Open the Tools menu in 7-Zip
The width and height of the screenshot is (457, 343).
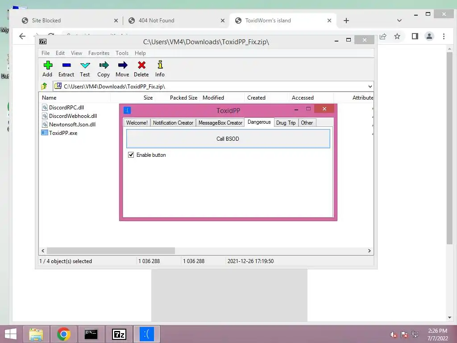[122, 53]
